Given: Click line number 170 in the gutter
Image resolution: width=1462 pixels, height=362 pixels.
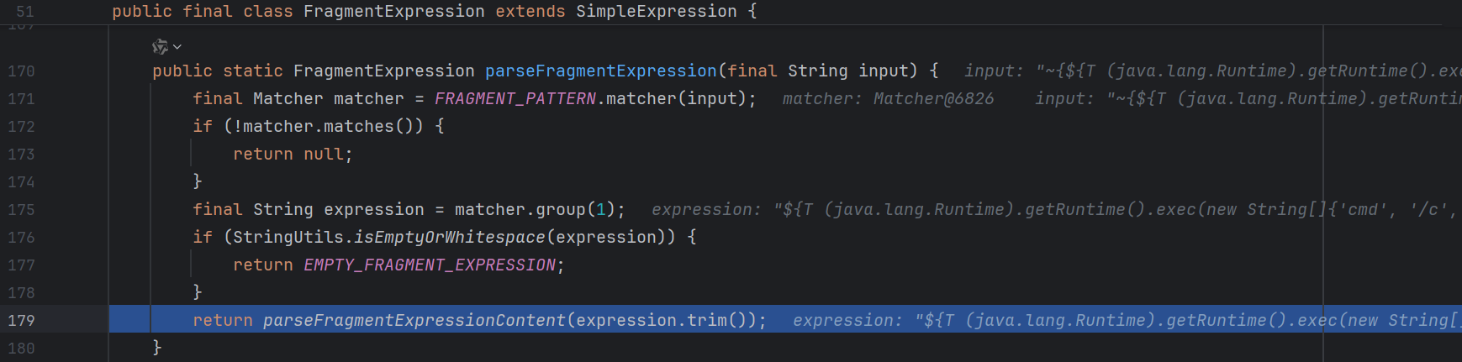Looking at the screenshot, I should click(x=21, y=71).
